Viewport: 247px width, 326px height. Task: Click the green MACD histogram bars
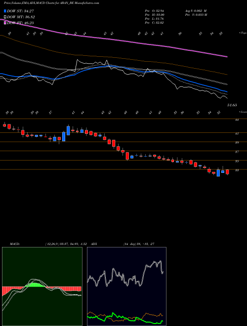(x=36, y=285)
